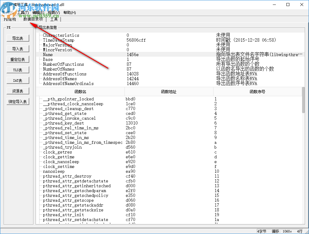Open the 编辑(E) menu
The image size is (309, 234).
click(38, 13)
